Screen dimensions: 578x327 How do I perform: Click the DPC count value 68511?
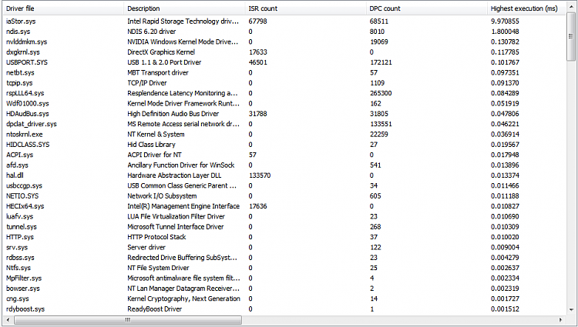(379, 22)
